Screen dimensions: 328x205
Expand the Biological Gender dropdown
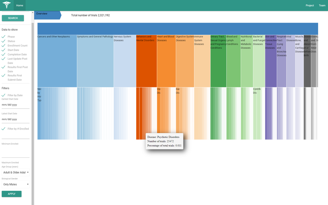(15, 184)
